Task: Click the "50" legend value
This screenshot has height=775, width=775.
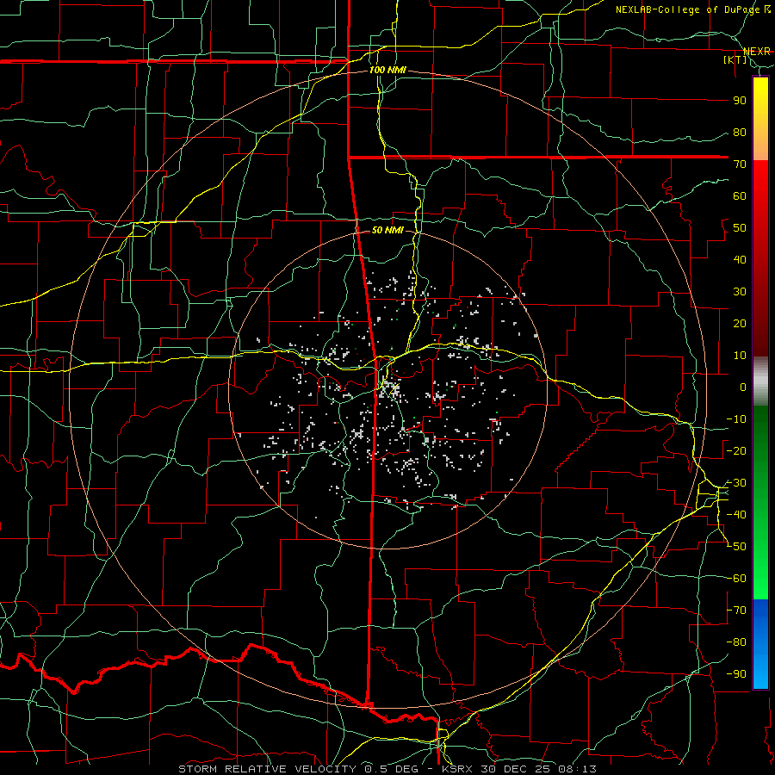Action: pyautogui.click(x=740, y=228)
